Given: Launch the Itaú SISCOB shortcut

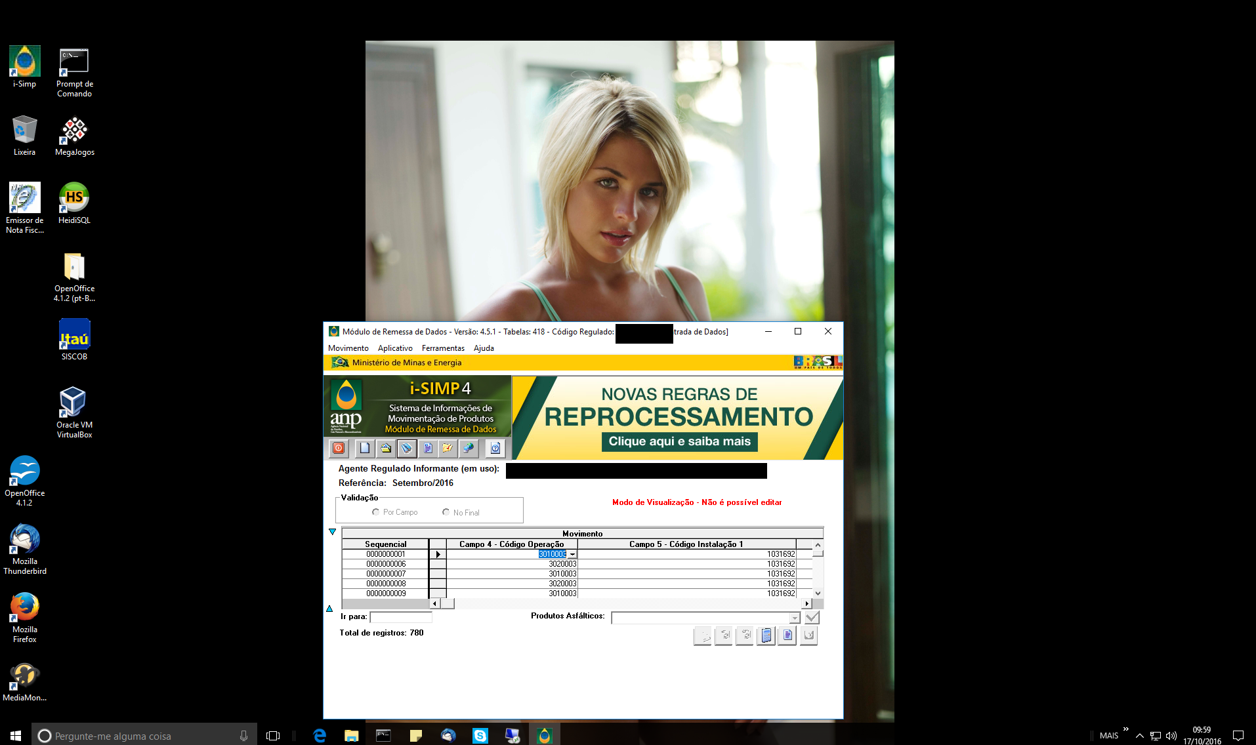Looking at the screenshot, I should coord(74,340).
